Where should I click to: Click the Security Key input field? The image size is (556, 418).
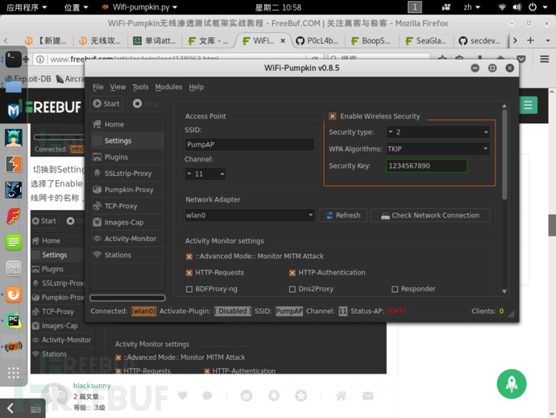click(426, 166)
